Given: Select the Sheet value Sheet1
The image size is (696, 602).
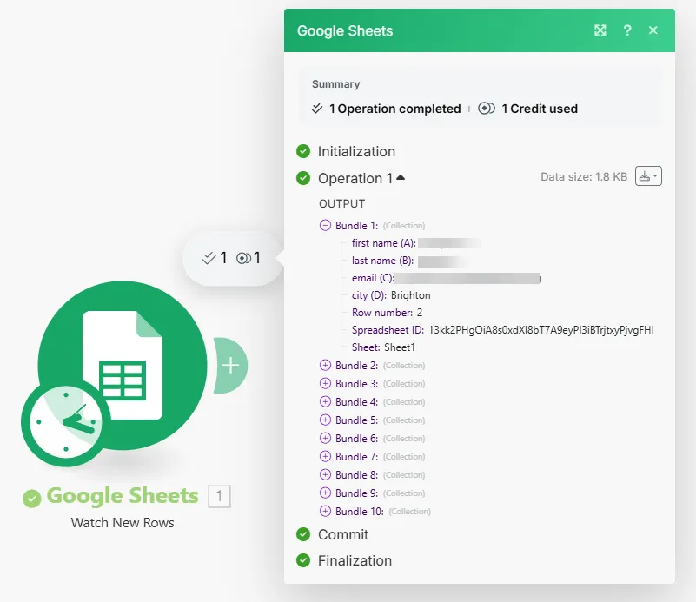Looking at the screenshot, I should pyautogui.click(x=400, y=347).
